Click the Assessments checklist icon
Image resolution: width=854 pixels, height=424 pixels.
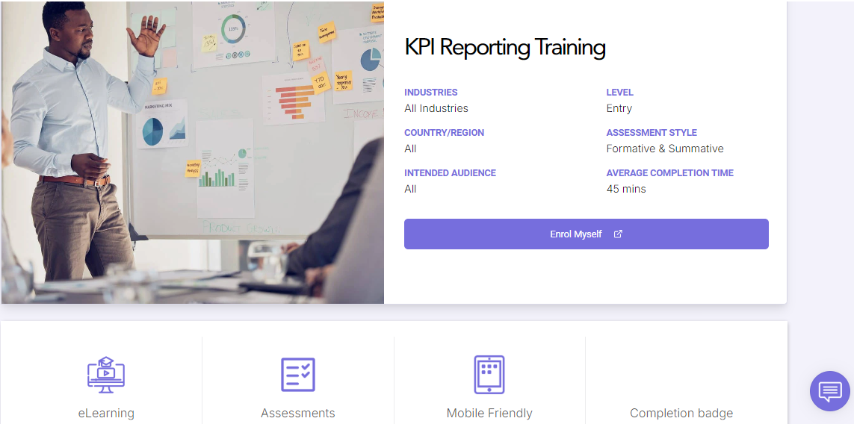(298, 375)
